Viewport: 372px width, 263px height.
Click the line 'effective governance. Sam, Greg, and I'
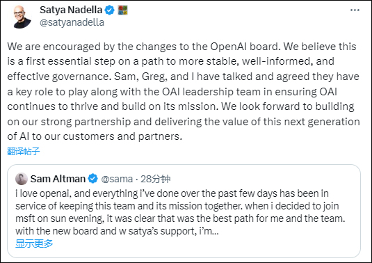pos(183,77)
